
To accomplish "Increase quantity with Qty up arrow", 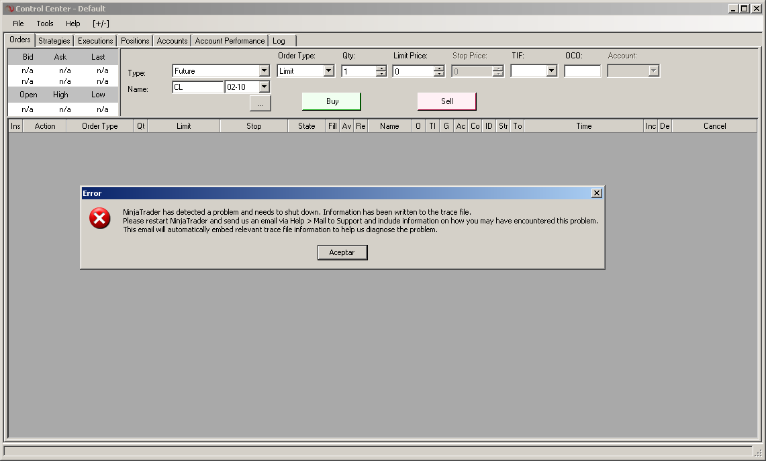I will pyautogui.click(x=381, y=68).
